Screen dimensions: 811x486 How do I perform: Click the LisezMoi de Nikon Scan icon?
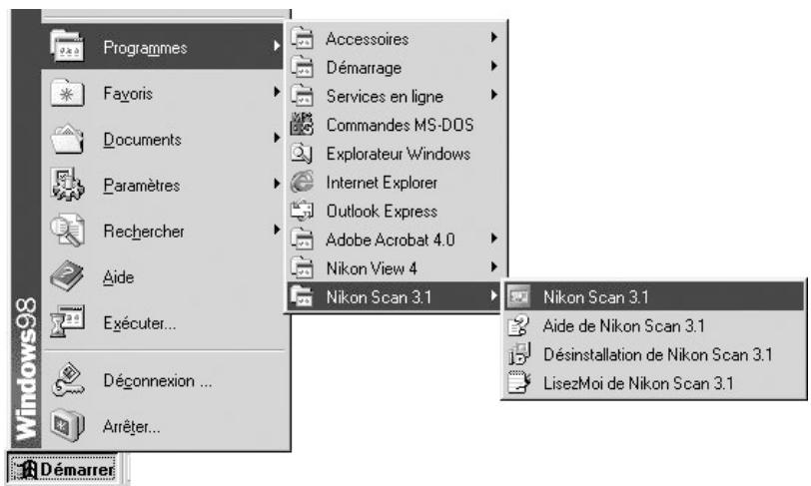point(518,383)
